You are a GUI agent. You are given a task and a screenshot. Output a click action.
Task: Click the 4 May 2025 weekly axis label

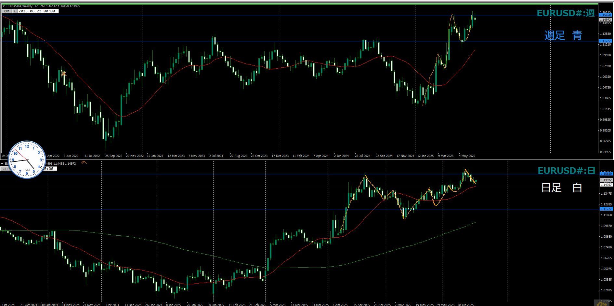467,156
